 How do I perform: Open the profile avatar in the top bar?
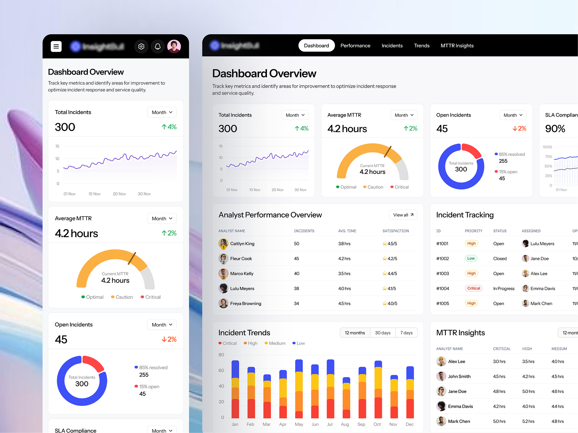coord(174,46)
